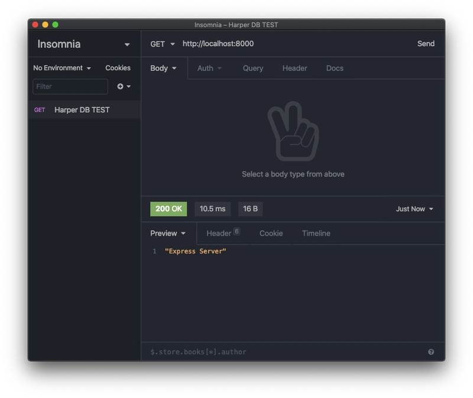Click the Send button
Viewport: 473px width, 398px height.
pyautogui.click(x=426, y=44)
